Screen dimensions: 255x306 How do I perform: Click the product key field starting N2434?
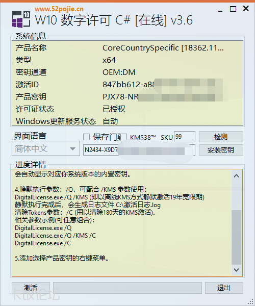click(x=139, y=150)
